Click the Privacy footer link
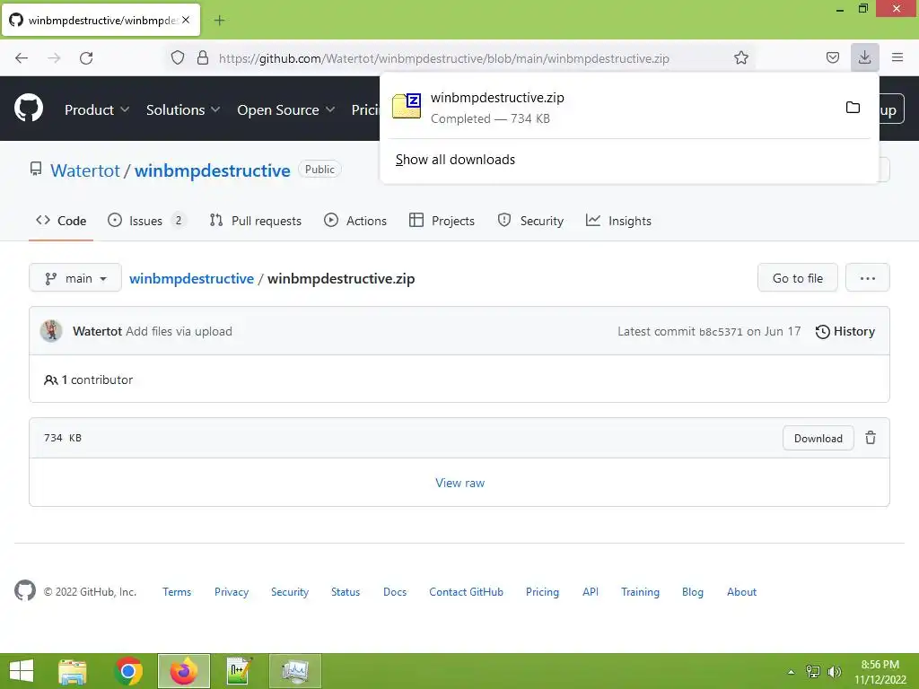Viewport: 919px width, 689px height. (x=232, y=592)
